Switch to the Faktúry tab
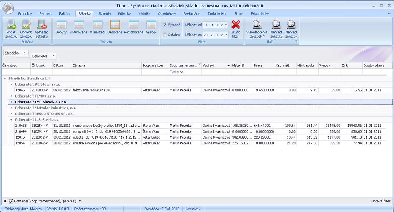This screenshot has width=394, height=212. pyautogui.click(x=65, y=13)
